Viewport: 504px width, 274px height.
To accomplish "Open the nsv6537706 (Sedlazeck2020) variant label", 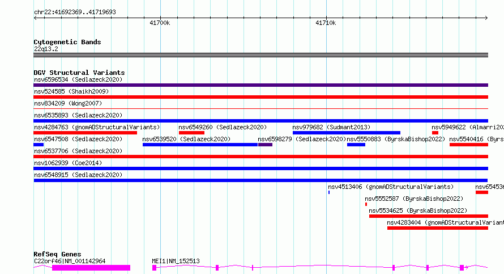I will [x=78, y=151].
